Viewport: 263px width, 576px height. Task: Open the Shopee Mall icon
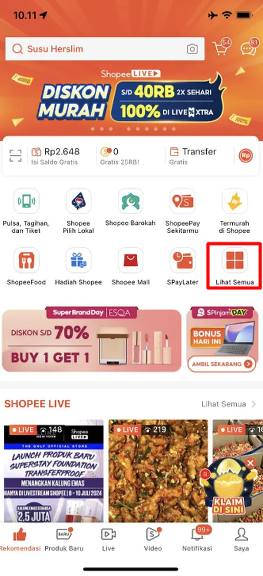(x=131, y=266)
